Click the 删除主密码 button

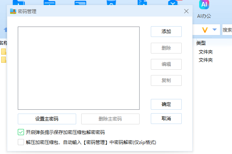[110, 119]
